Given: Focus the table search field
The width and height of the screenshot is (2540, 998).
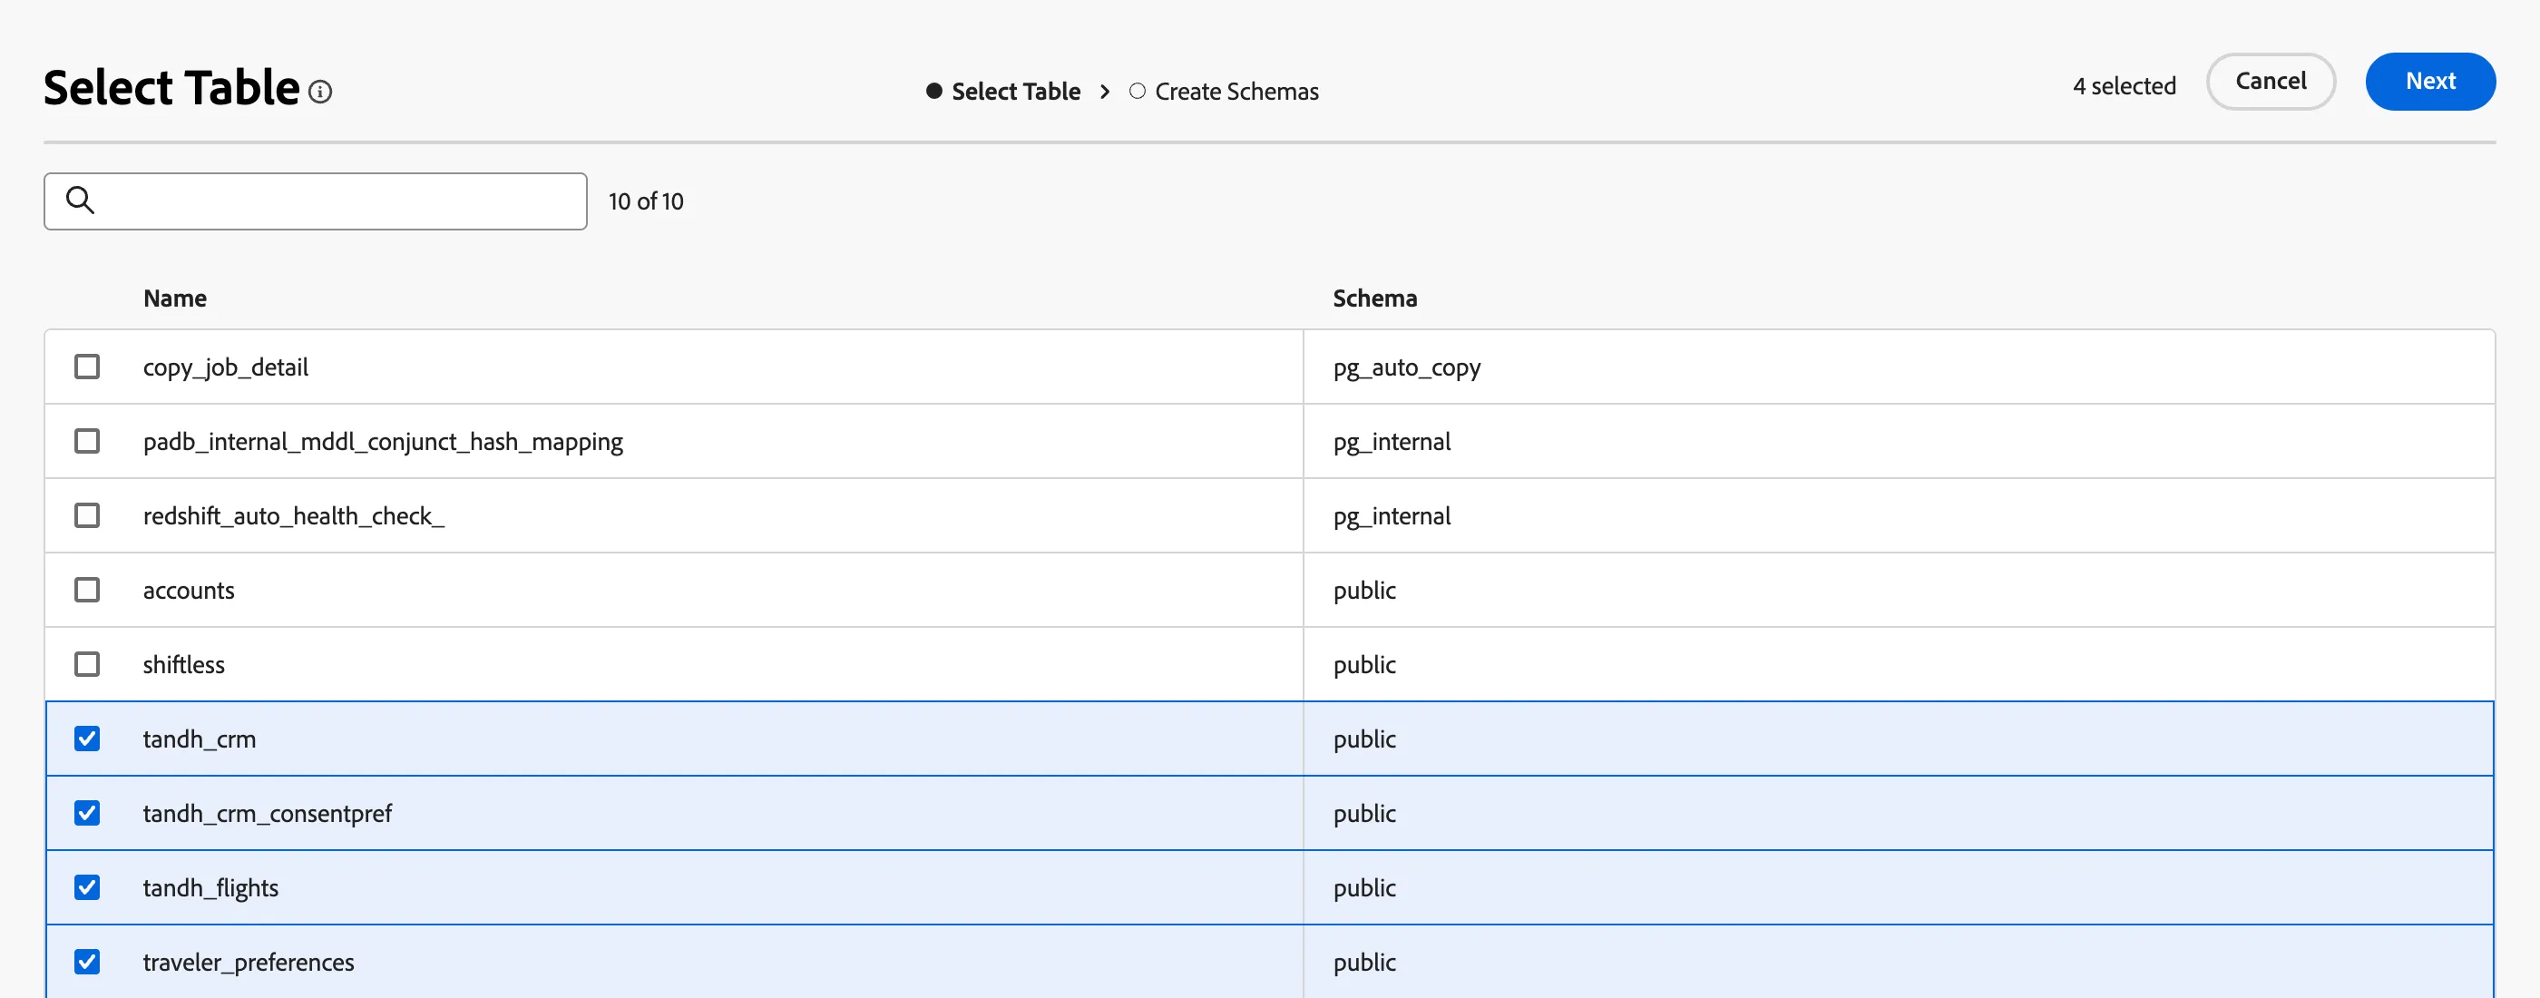Looking at the screenshot, I should tap(316, 201).
